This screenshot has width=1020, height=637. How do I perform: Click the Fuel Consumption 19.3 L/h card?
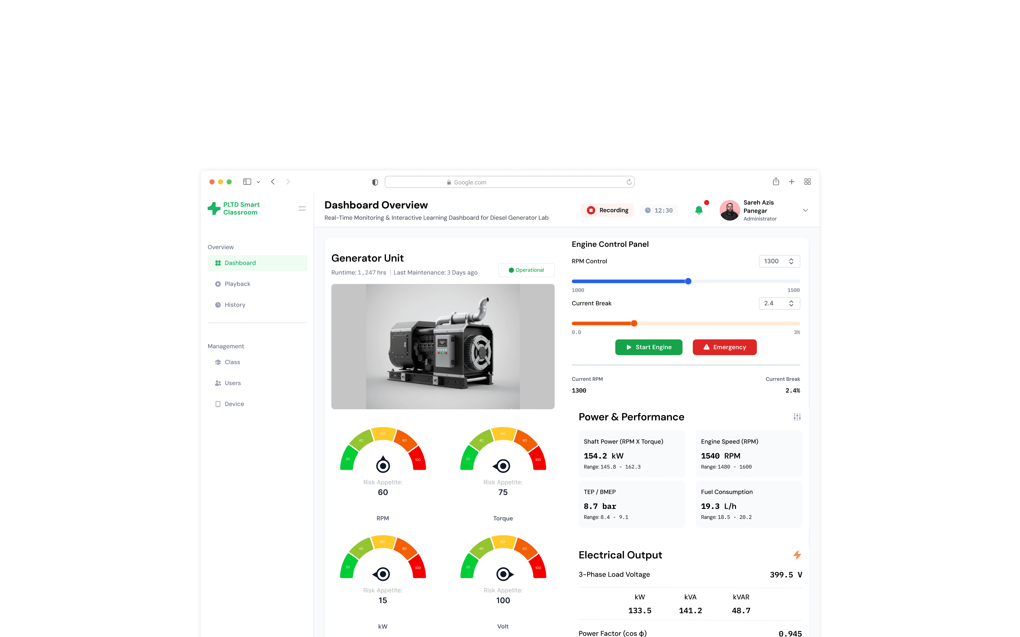click(x=748, y=504)
